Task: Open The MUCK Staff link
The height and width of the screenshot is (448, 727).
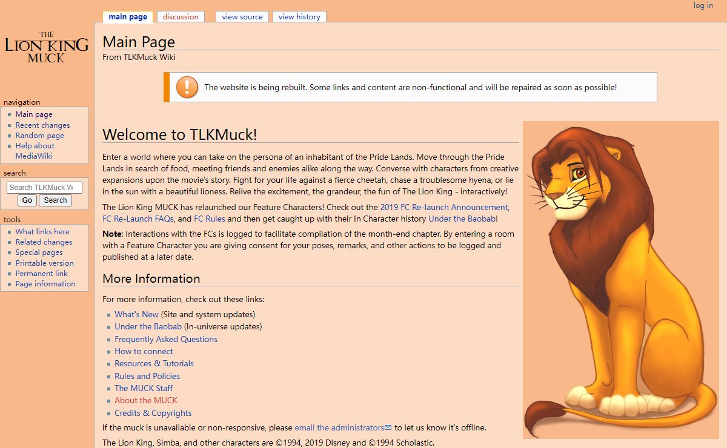Action: click(144, 388)
